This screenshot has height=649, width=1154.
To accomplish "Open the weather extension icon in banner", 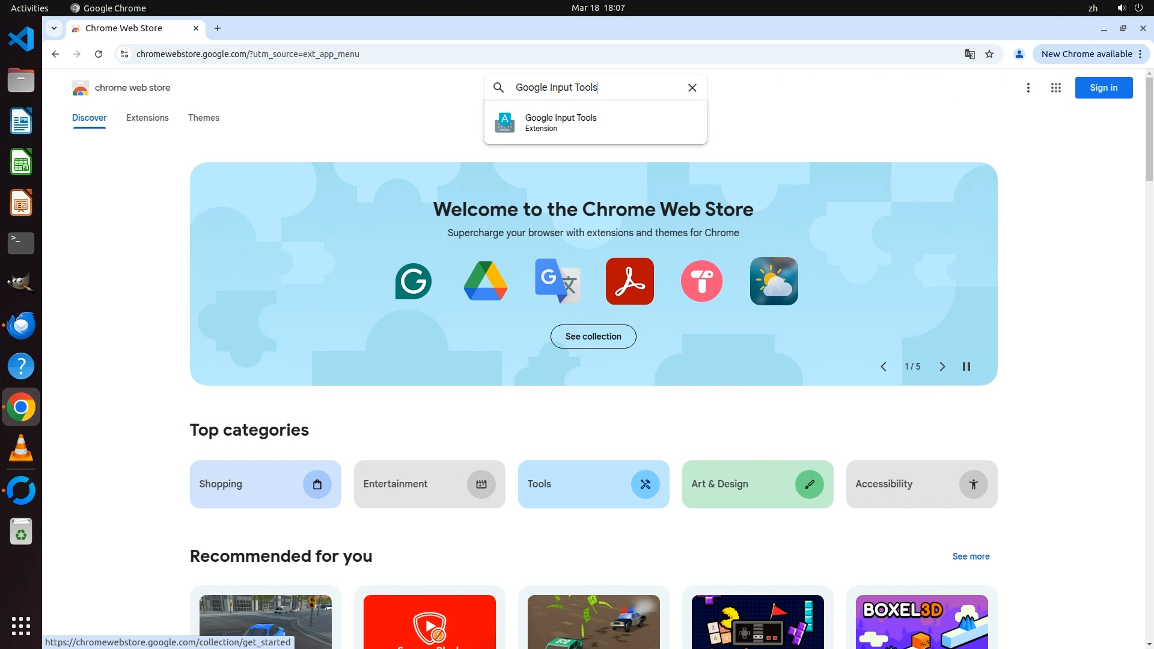I will [x=774, y=281].
